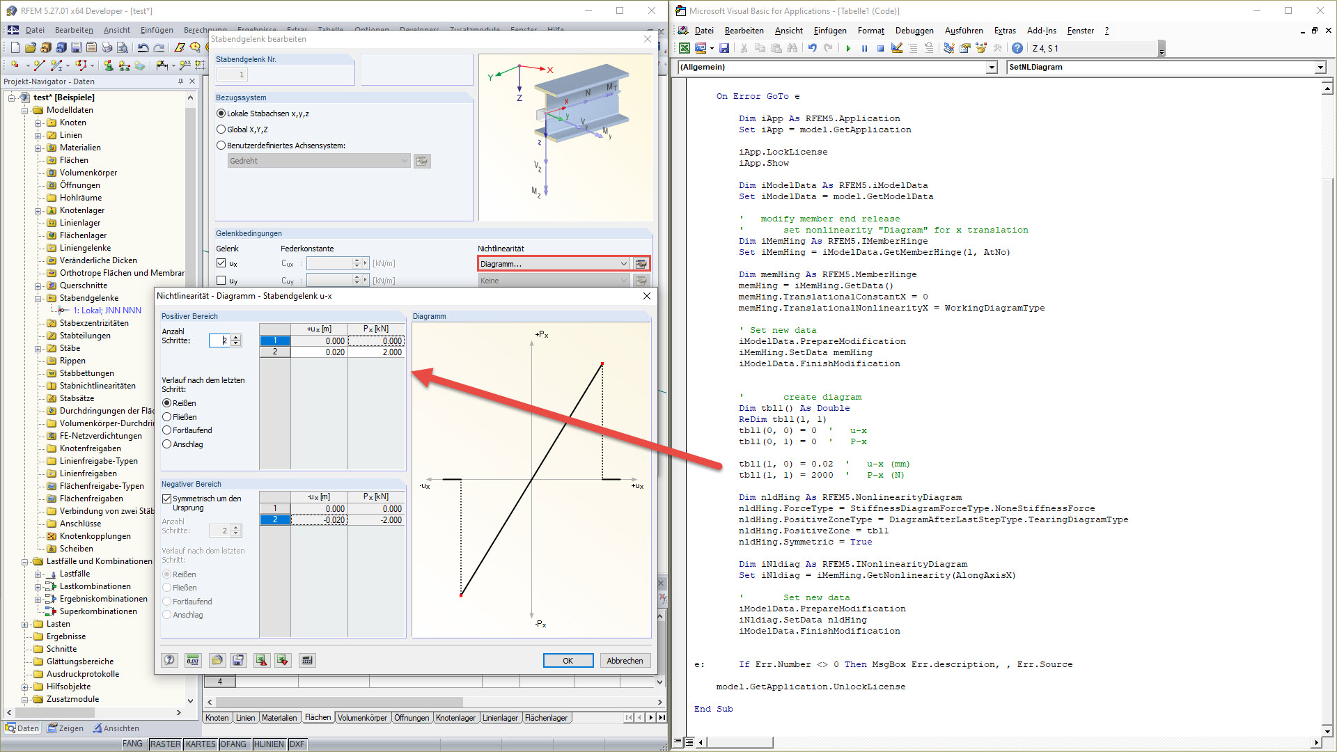Click the decimal places (0.00) icon
Viewport: 1337px width, 752px height.
pyautogui.click(x=193, y=660)
